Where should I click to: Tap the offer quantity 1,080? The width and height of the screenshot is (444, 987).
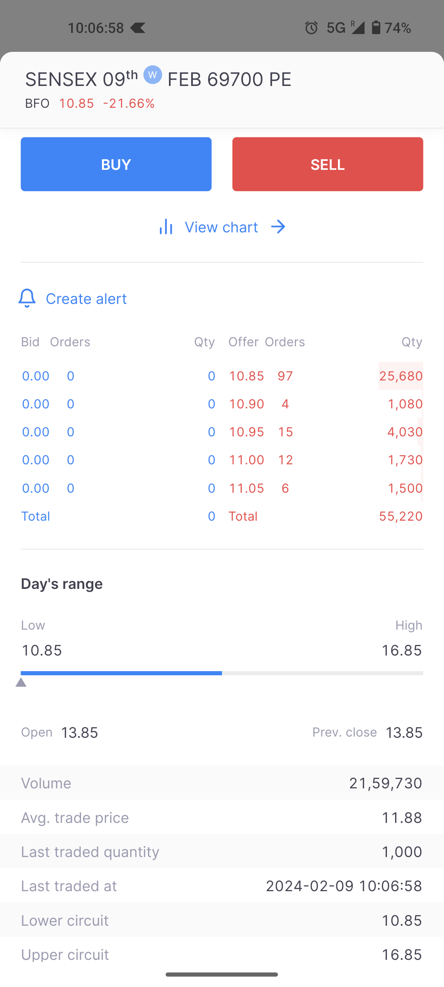pyautogui.click(x=405, y=404)
